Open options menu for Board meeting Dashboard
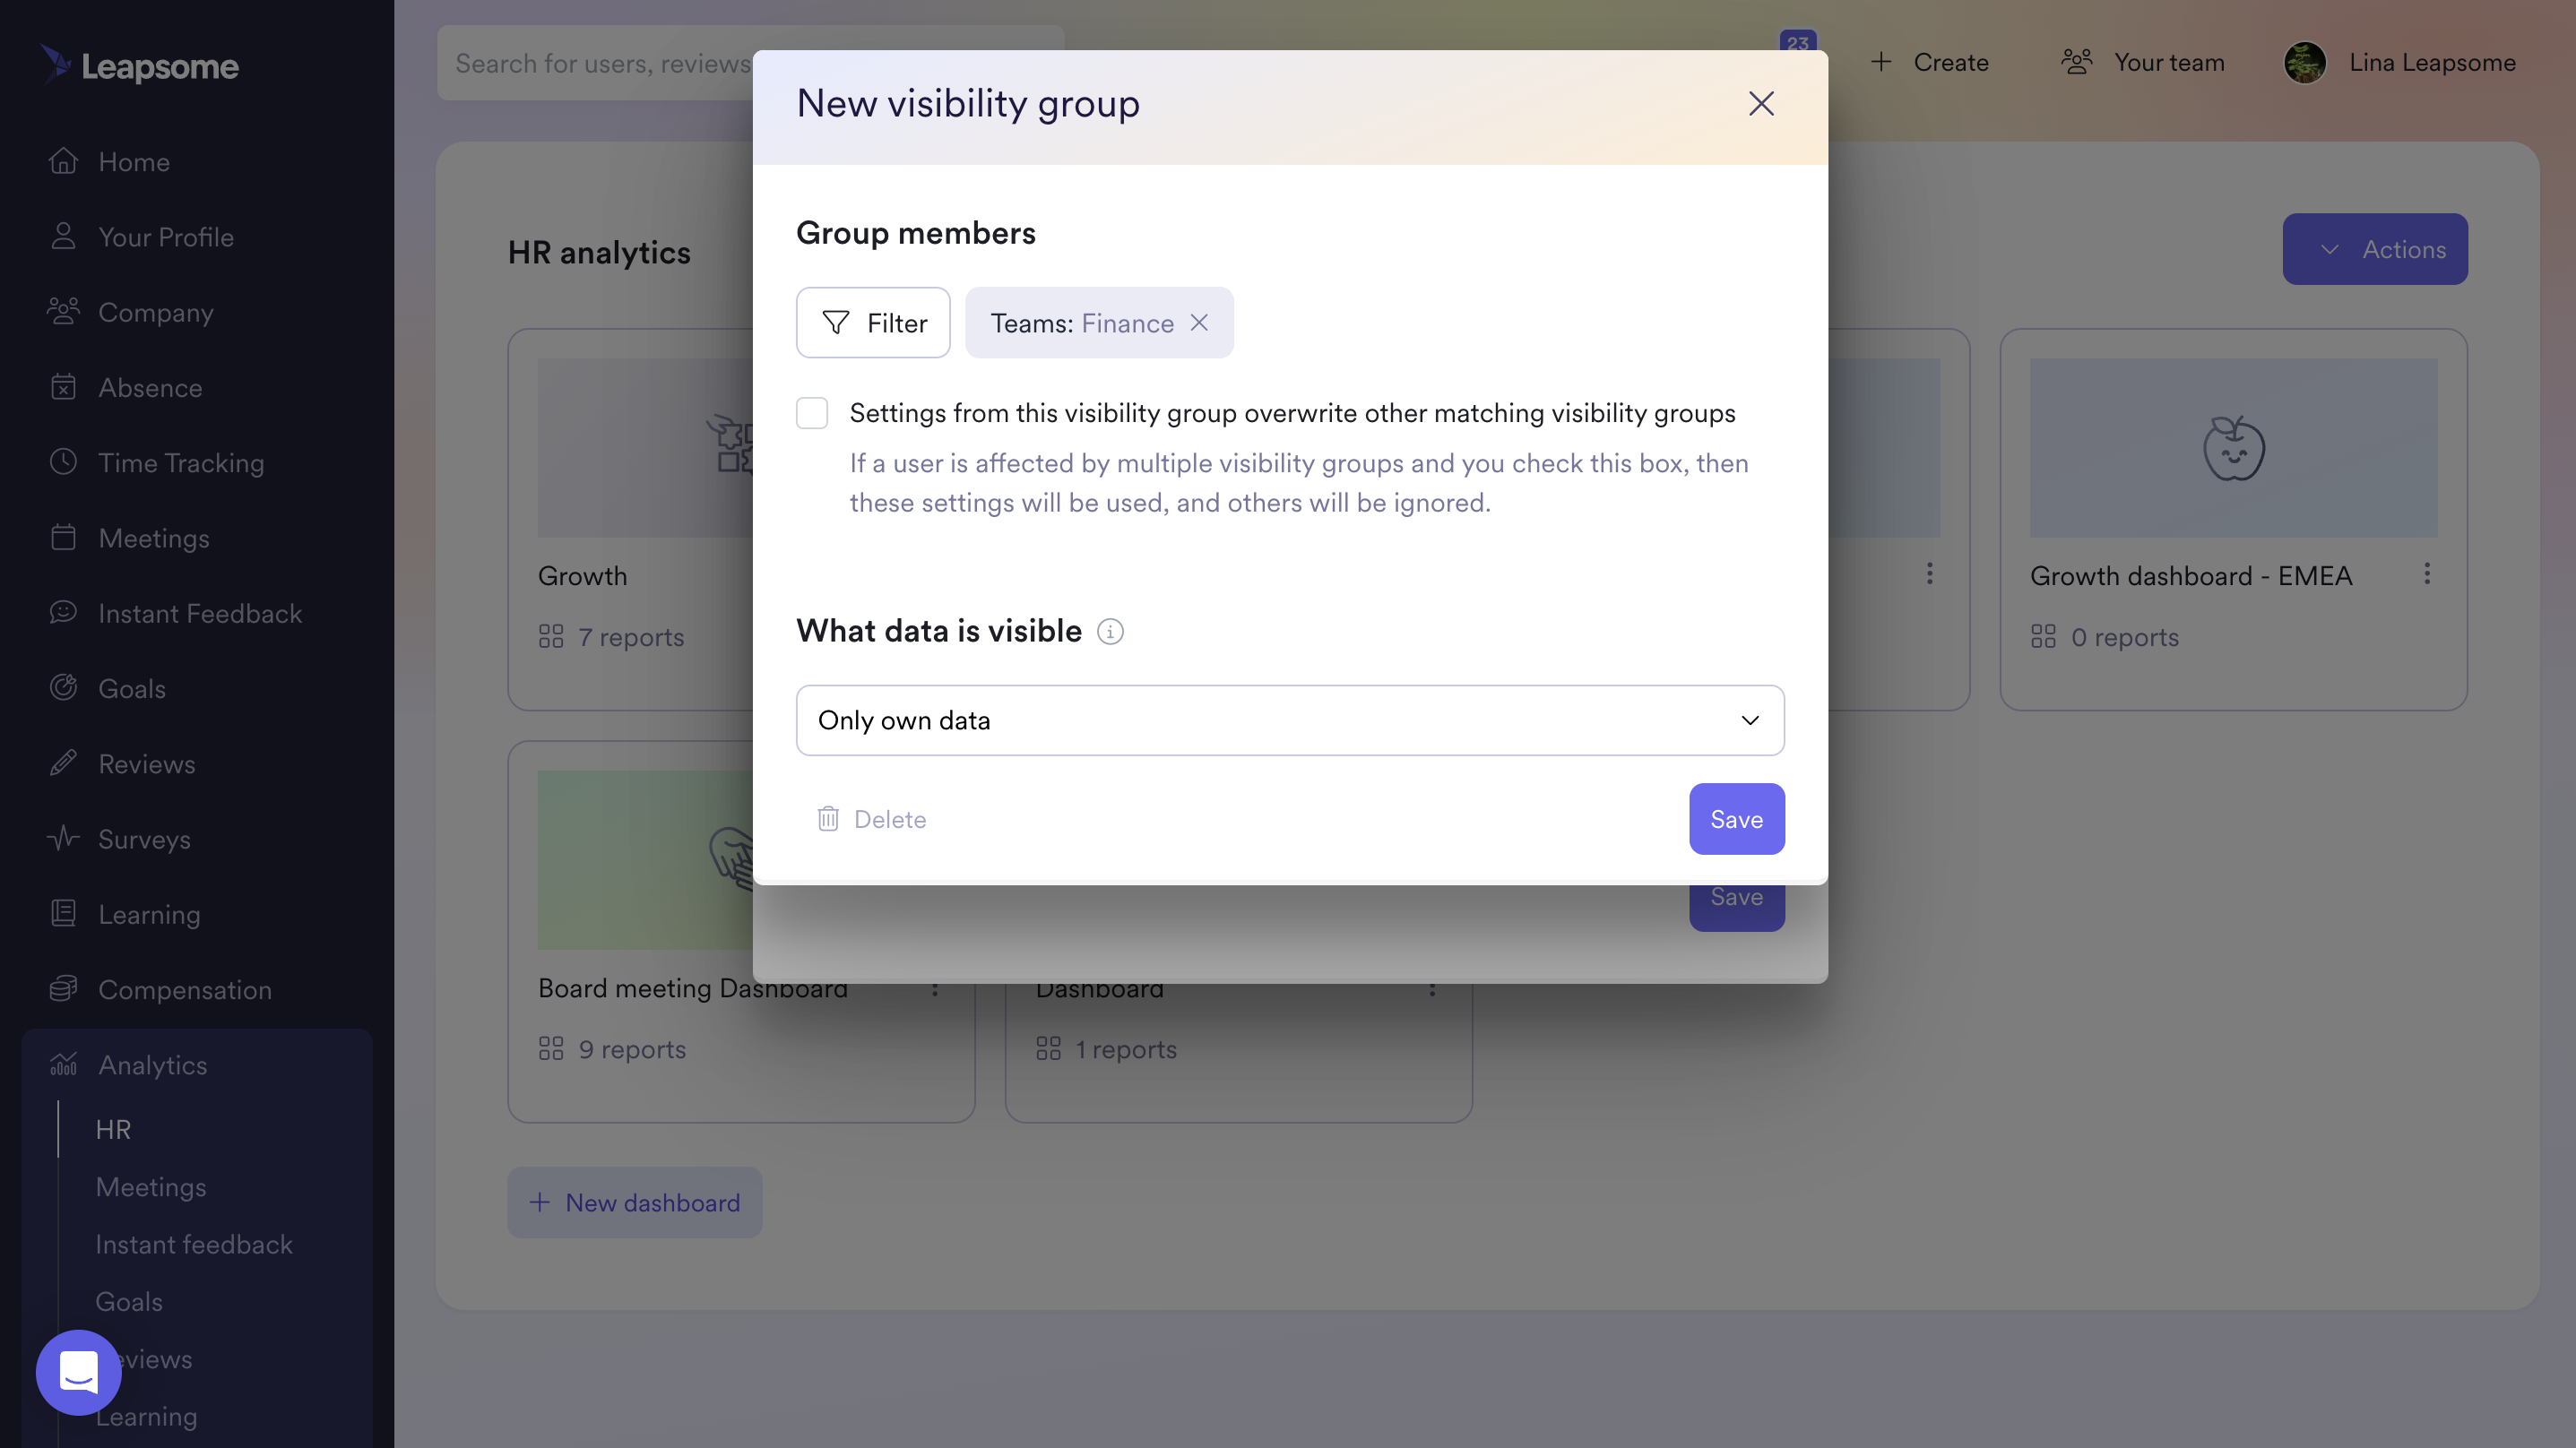 coord(935,989)
